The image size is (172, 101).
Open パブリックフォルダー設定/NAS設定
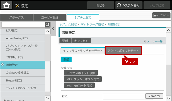(x=22, y=48)
